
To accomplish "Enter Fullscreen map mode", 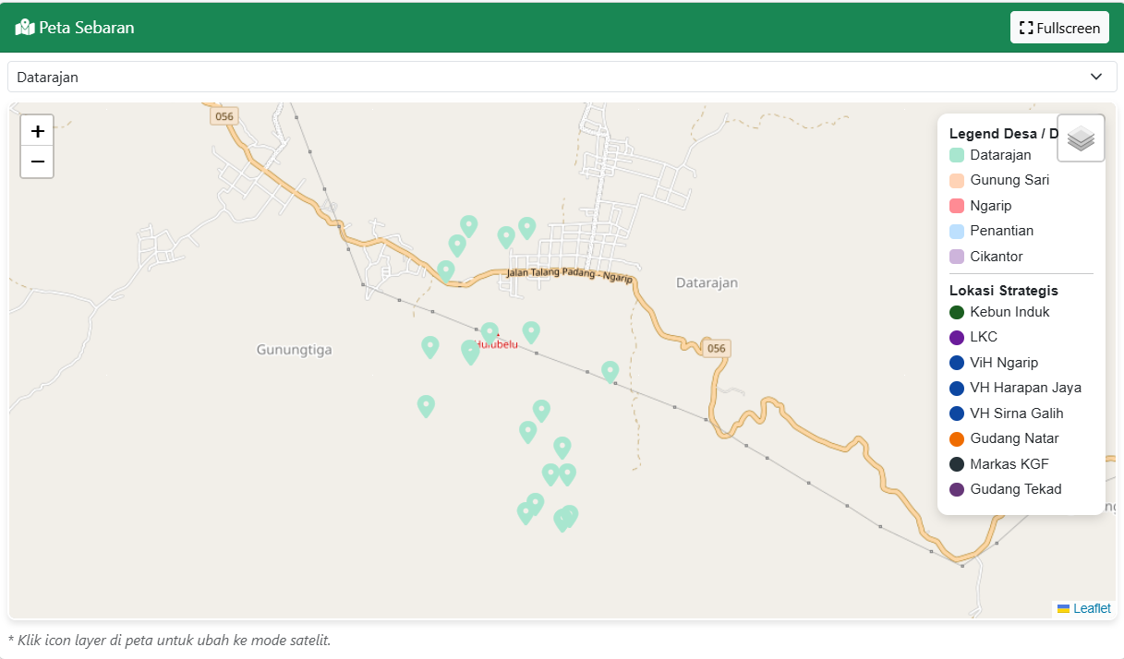I will 1059,28.
